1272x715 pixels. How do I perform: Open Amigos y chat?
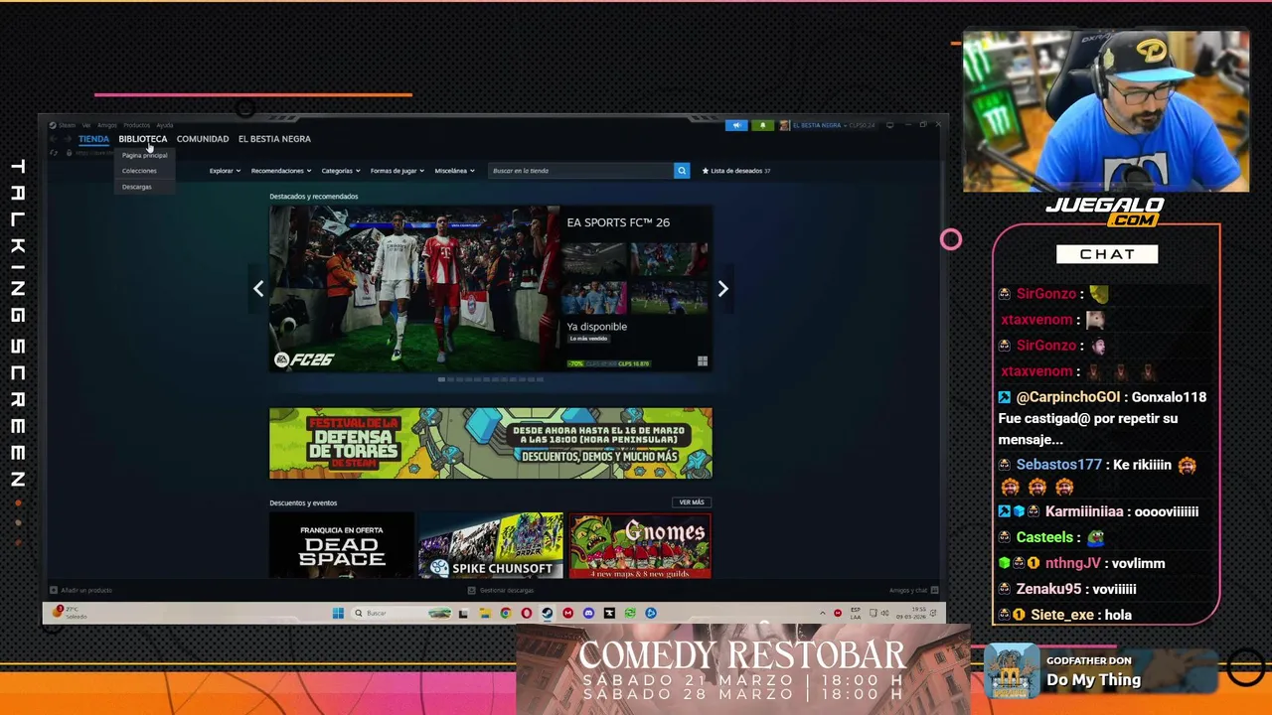click(912, 590)
